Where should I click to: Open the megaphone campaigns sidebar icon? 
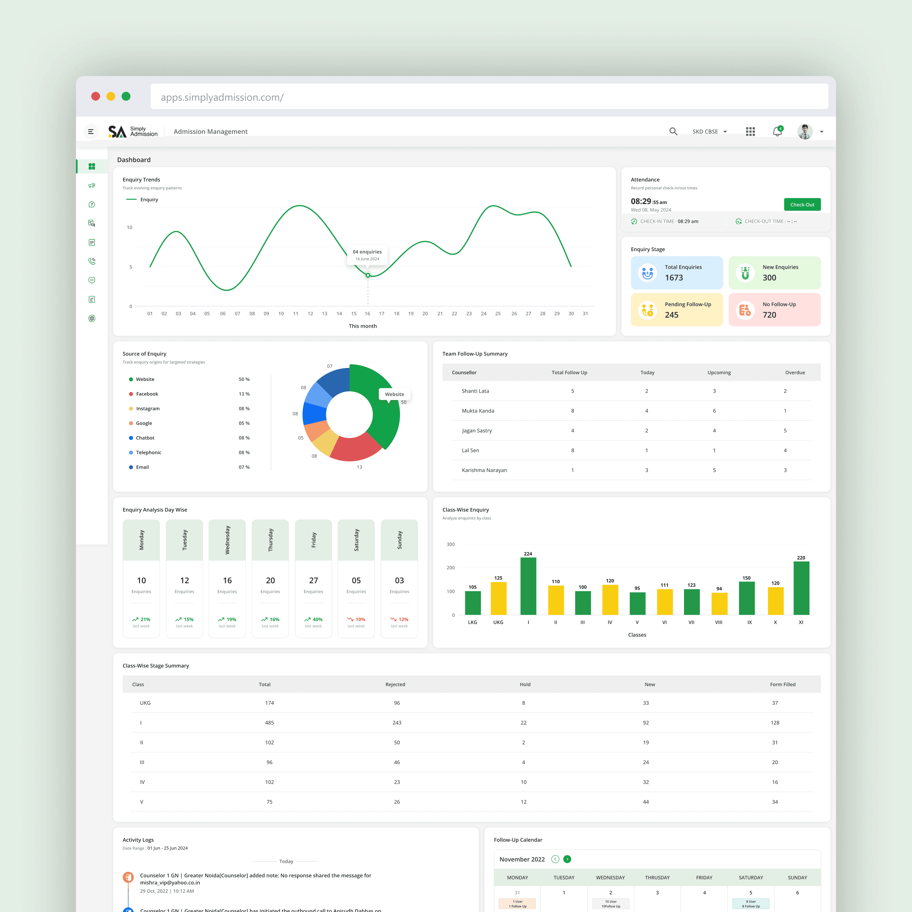(x=92, y=186)
